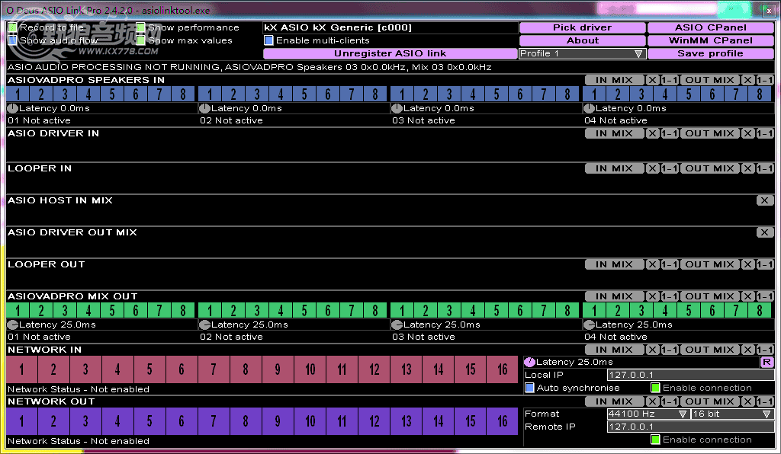This screenshot has width=781, height=454.
Task: Select channel 1 in Mix Out group 04
Action: 593,310
